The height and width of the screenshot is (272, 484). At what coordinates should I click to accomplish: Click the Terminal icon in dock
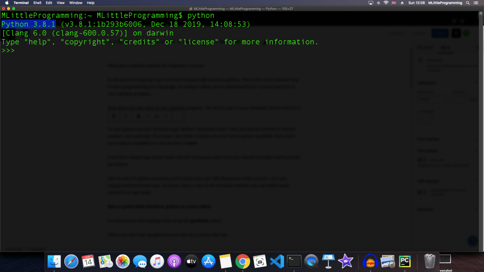294,261
